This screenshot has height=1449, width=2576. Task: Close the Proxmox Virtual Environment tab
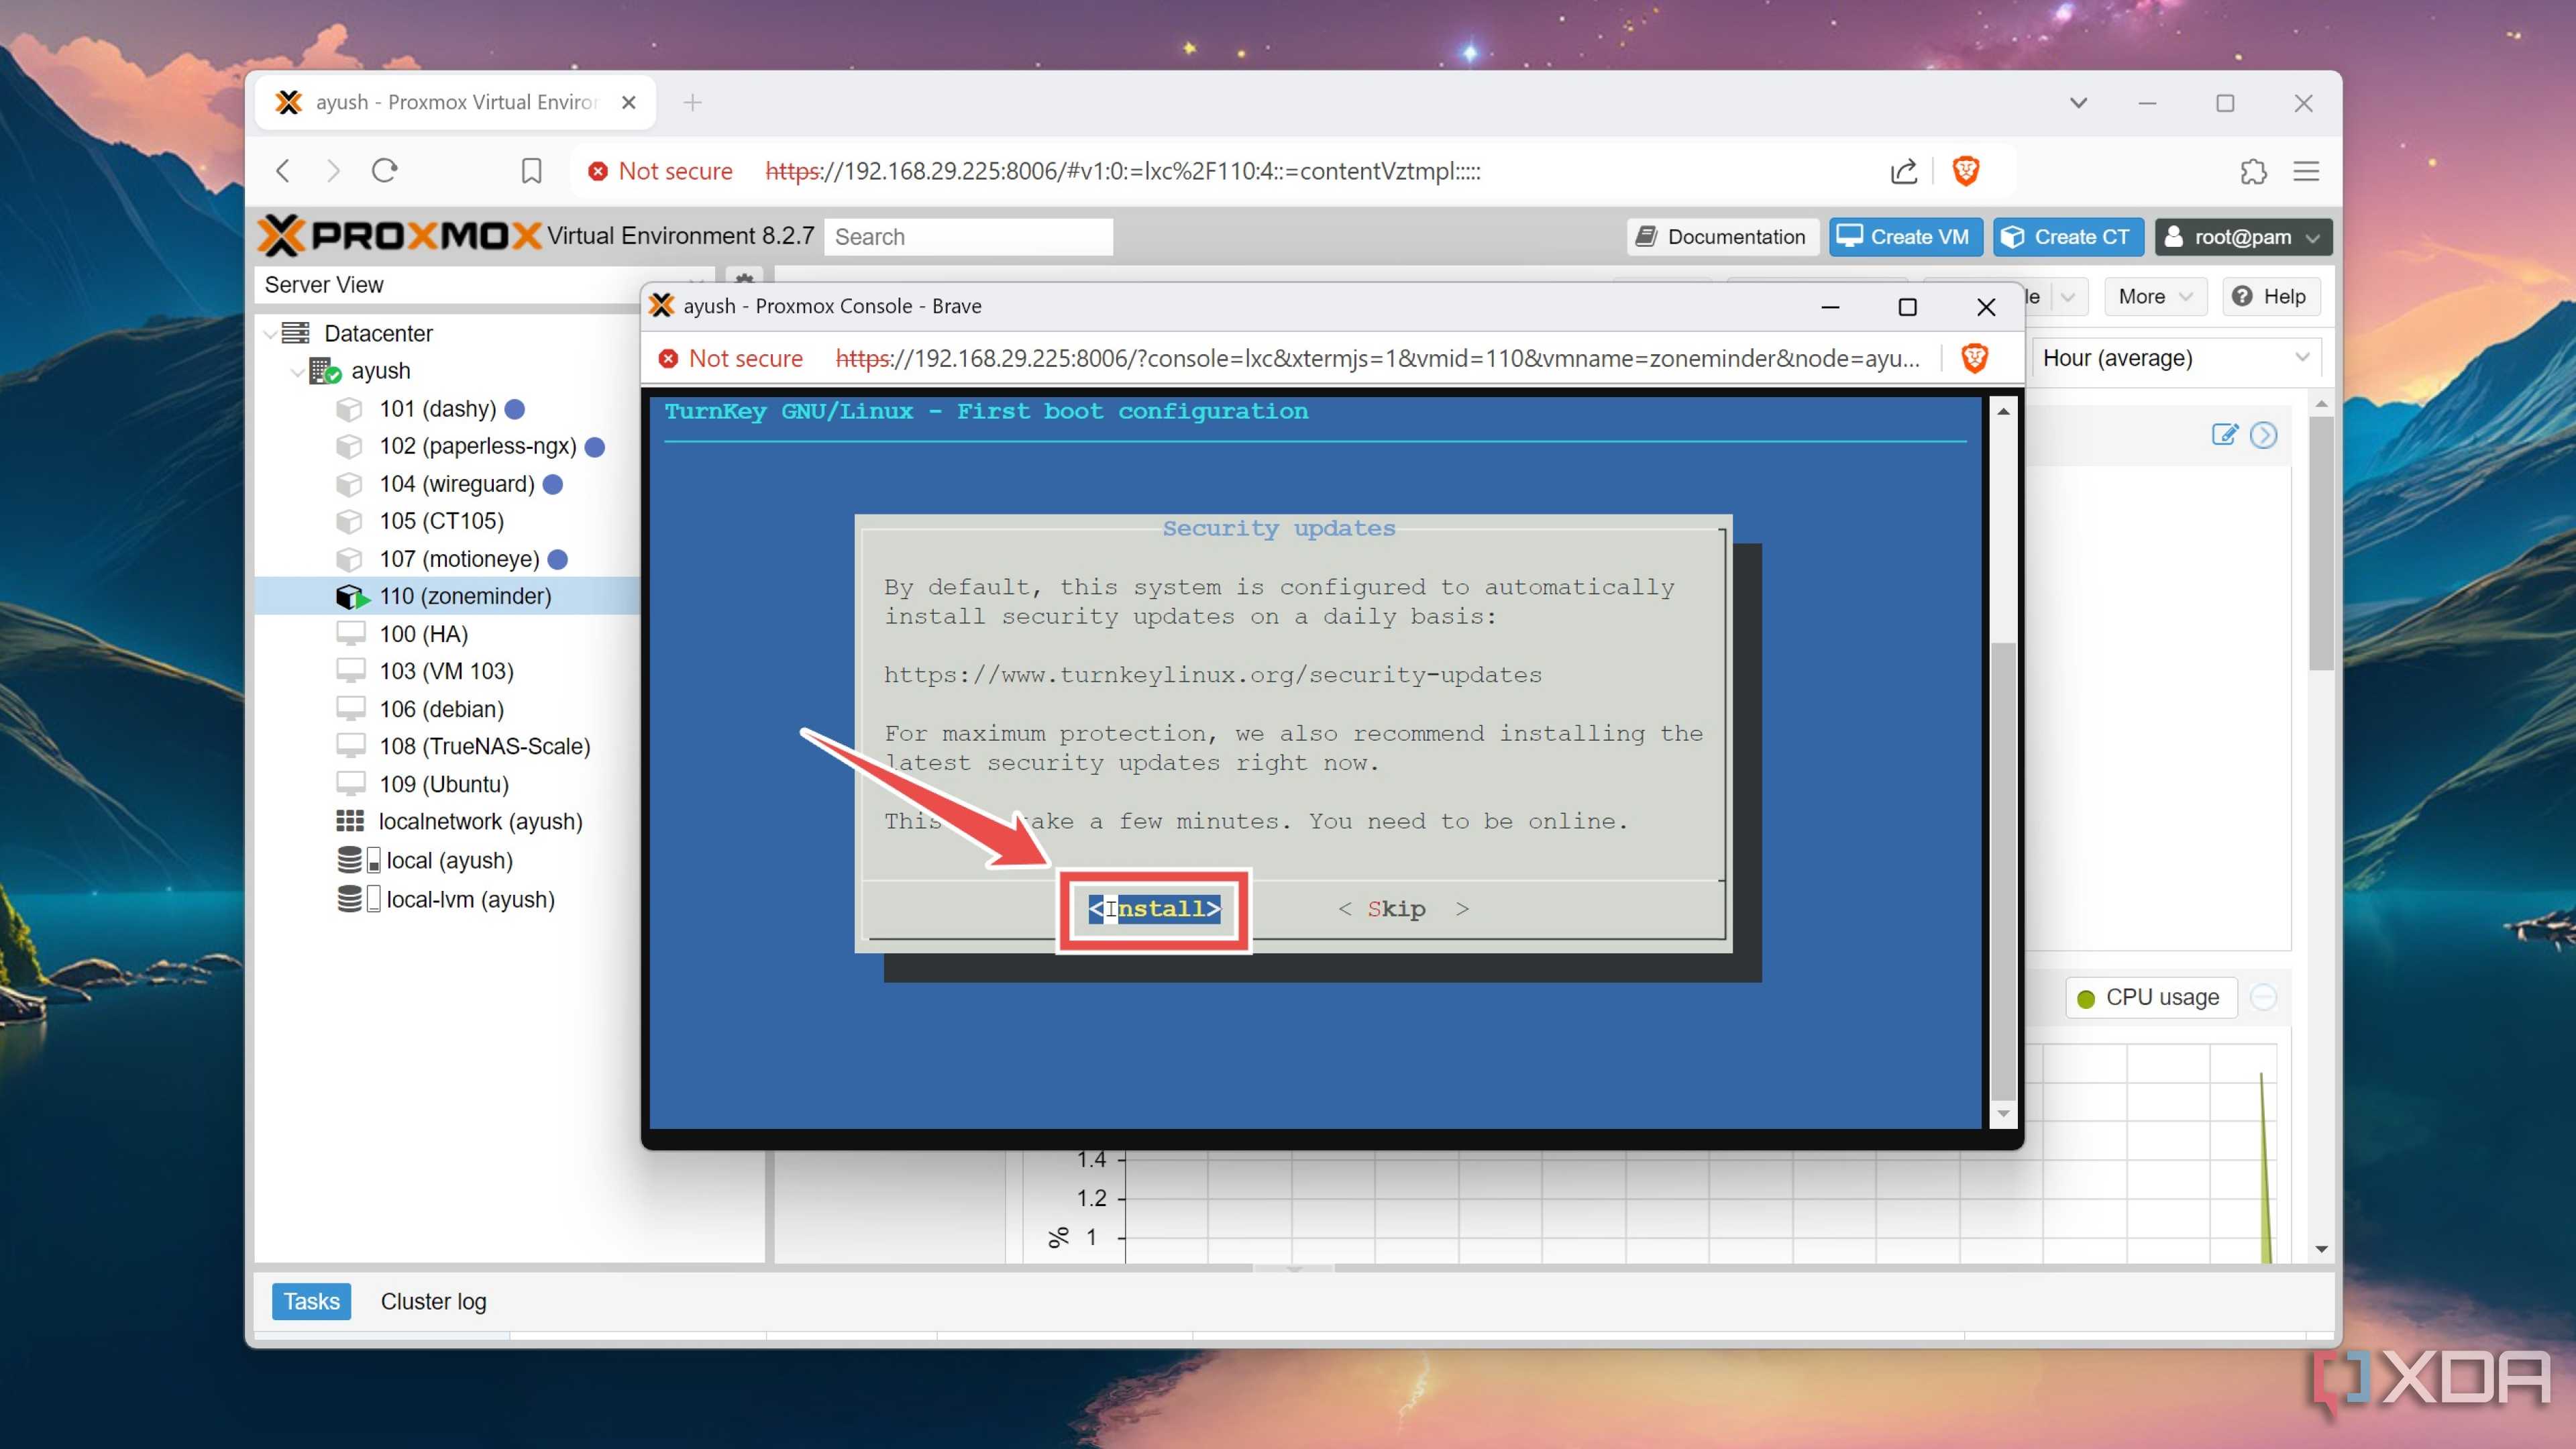click(x=628, y=102)
